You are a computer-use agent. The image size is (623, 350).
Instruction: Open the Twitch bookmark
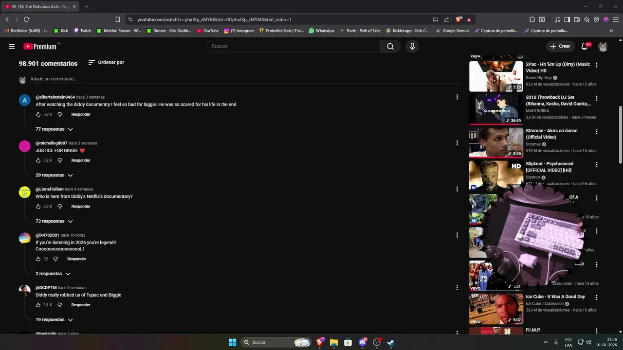(83, 31)
